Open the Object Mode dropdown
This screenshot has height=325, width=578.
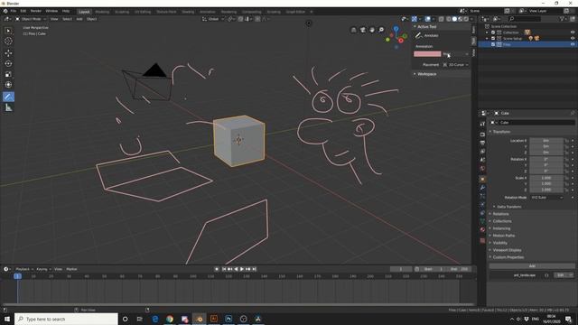tap(31, 19)
